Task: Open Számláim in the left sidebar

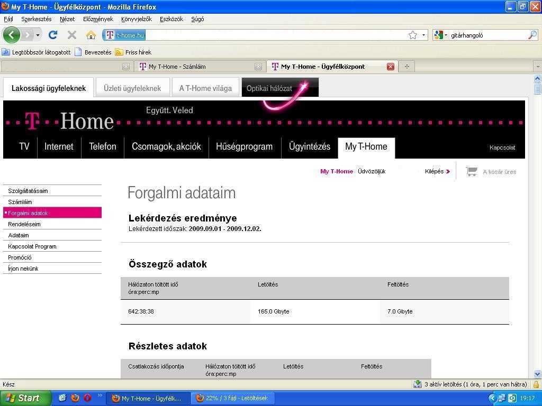Action: pos(20,202)
